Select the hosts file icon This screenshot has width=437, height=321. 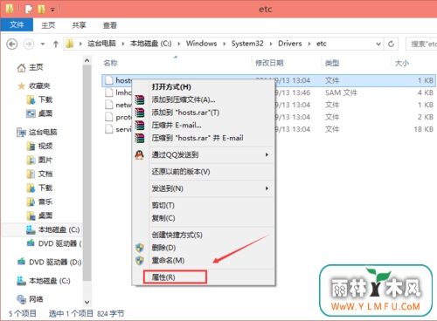click(109, 80)
